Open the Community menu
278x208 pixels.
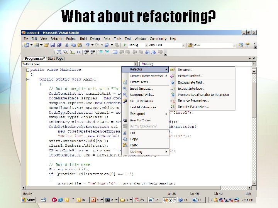(x=158, y=39)
